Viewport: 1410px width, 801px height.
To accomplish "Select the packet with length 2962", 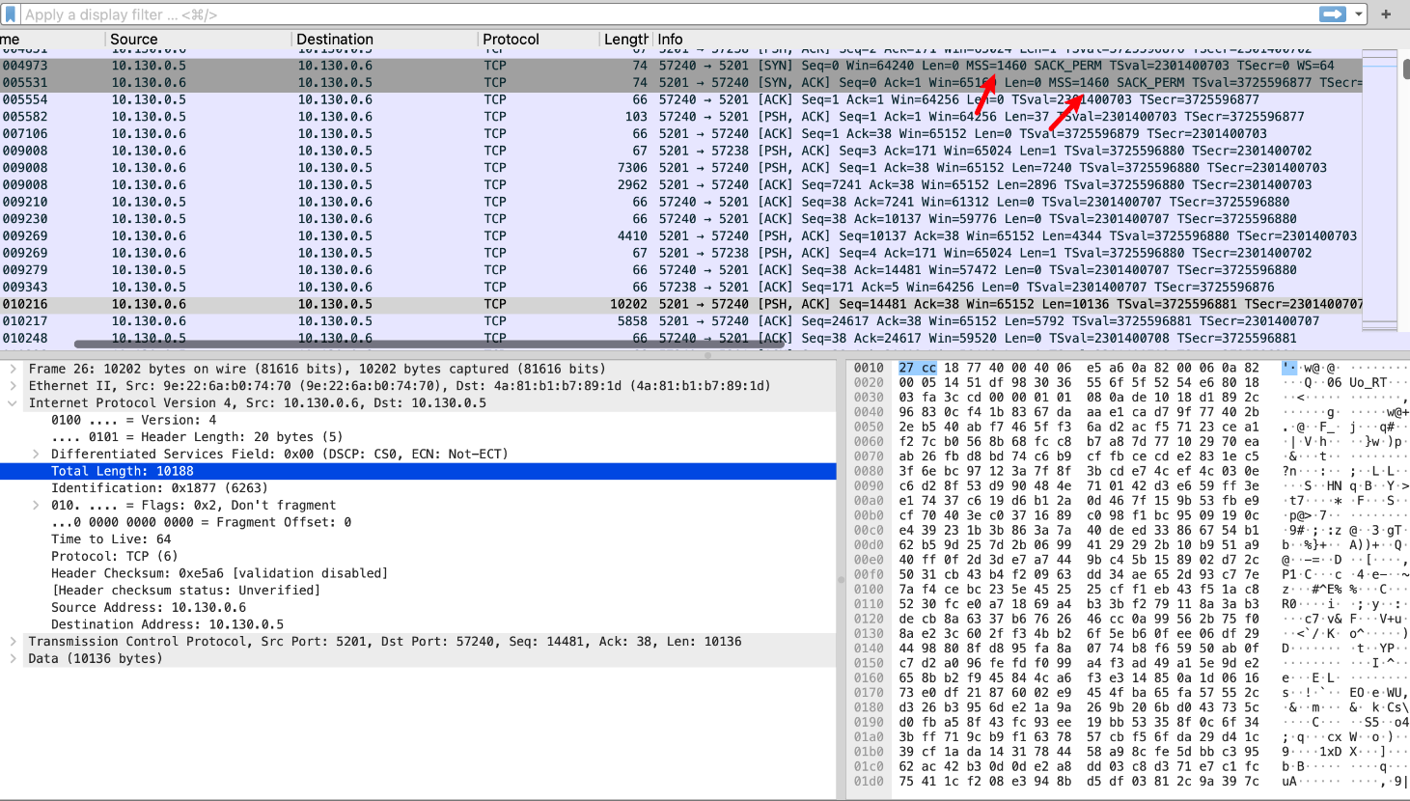I will pyautogui.click(x=681, y=185).
